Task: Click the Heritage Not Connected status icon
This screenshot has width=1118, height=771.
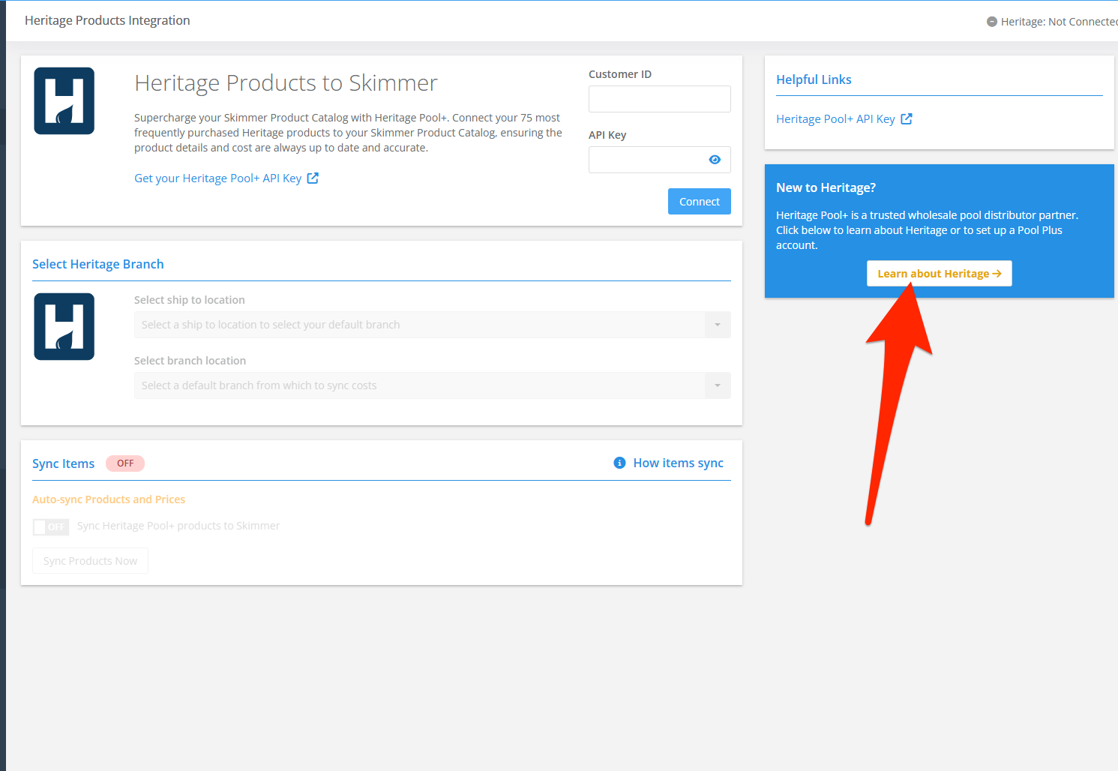Action: 992,22
